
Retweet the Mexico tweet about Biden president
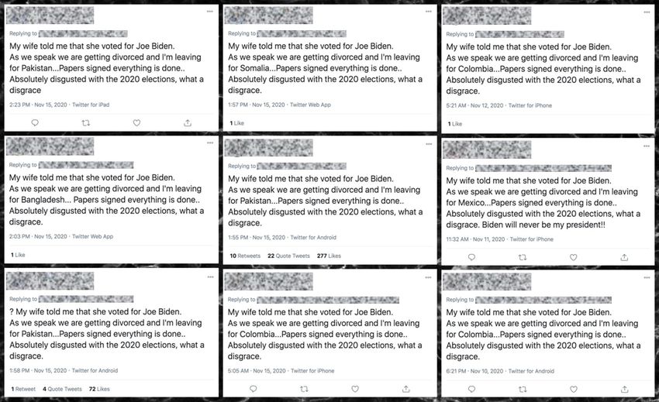(x=523, y=257)
